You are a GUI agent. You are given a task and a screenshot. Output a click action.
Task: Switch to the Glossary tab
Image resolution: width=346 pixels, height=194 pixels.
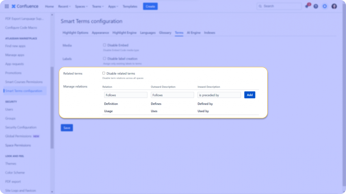pos(165,33)
